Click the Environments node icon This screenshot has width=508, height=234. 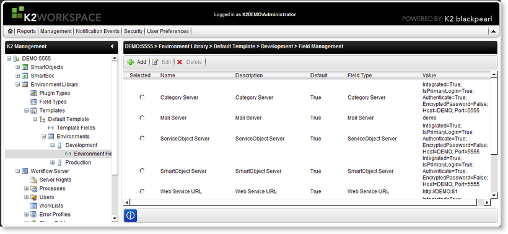point(51,137)
